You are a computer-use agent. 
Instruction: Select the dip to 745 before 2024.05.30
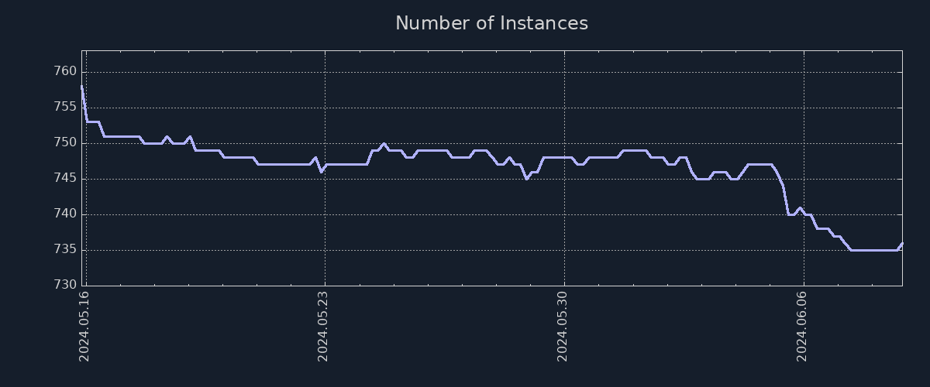pyautogui.click(x=526, y=178)
